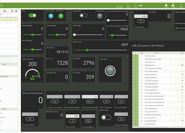
Task: Click the plus icon in the left panel toolbar
Action: 12,11
